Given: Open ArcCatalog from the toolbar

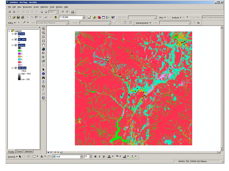Looking at the screenshot, I should pos(95,17).
